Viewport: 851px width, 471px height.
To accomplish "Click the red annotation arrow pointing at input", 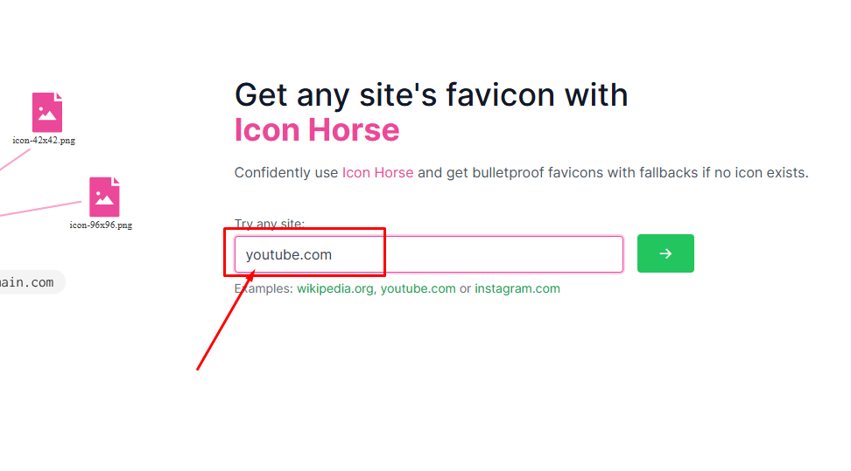I will coord(225,322).
